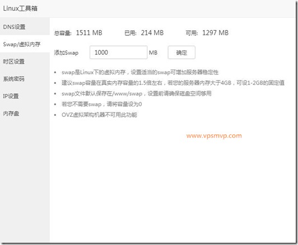Click the OVZ虚拟架构 limitation note

tap(99, 115)
